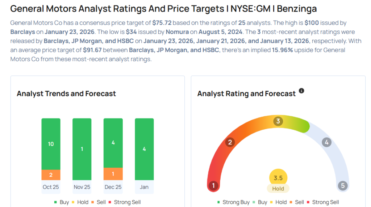Click info icon beside Analyst Rating and Forecast
This screenshot has width=371, height=207.
coord(301,91)
